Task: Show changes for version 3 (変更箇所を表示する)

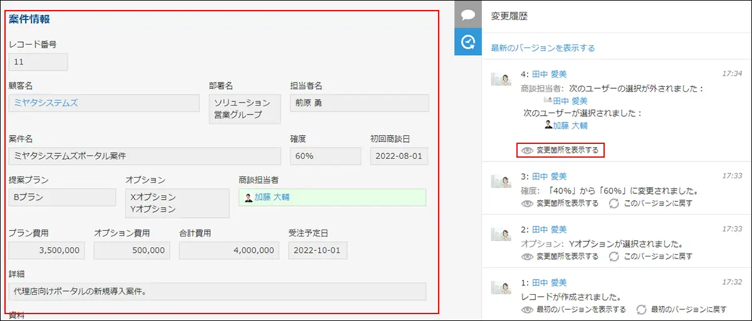Action: coord(567,203)
